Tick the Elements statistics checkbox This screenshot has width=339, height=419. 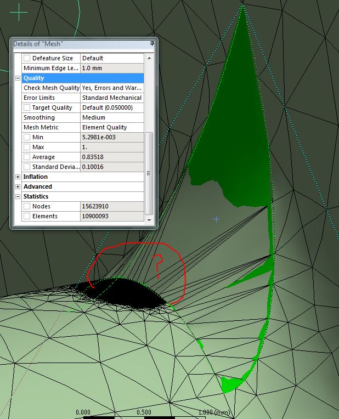click(27, 216)
